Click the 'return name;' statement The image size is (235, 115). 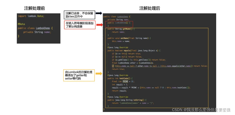(118, 32)
